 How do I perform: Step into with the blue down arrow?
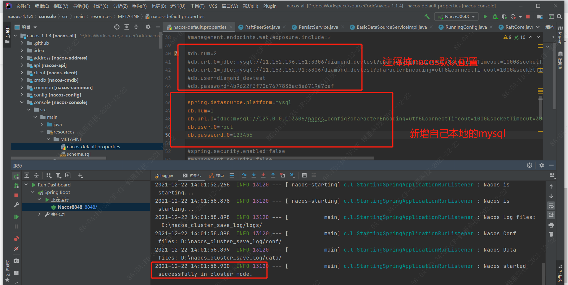pyautogui.click(x=254, y=175)
